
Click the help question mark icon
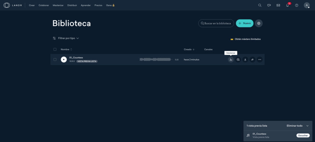point(297,5)
